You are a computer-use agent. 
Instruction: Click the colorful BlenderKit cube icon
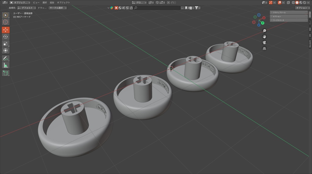tap(112, 8)
